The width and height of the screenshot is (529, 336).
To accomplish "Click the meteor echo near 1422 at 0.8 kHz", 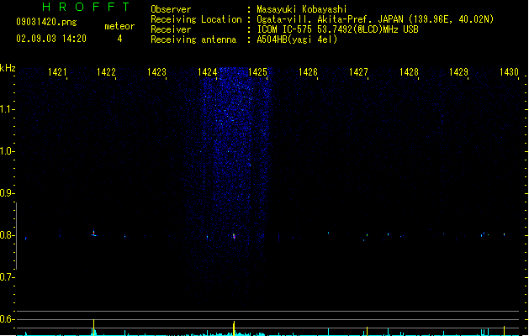I will coord(94,234).
